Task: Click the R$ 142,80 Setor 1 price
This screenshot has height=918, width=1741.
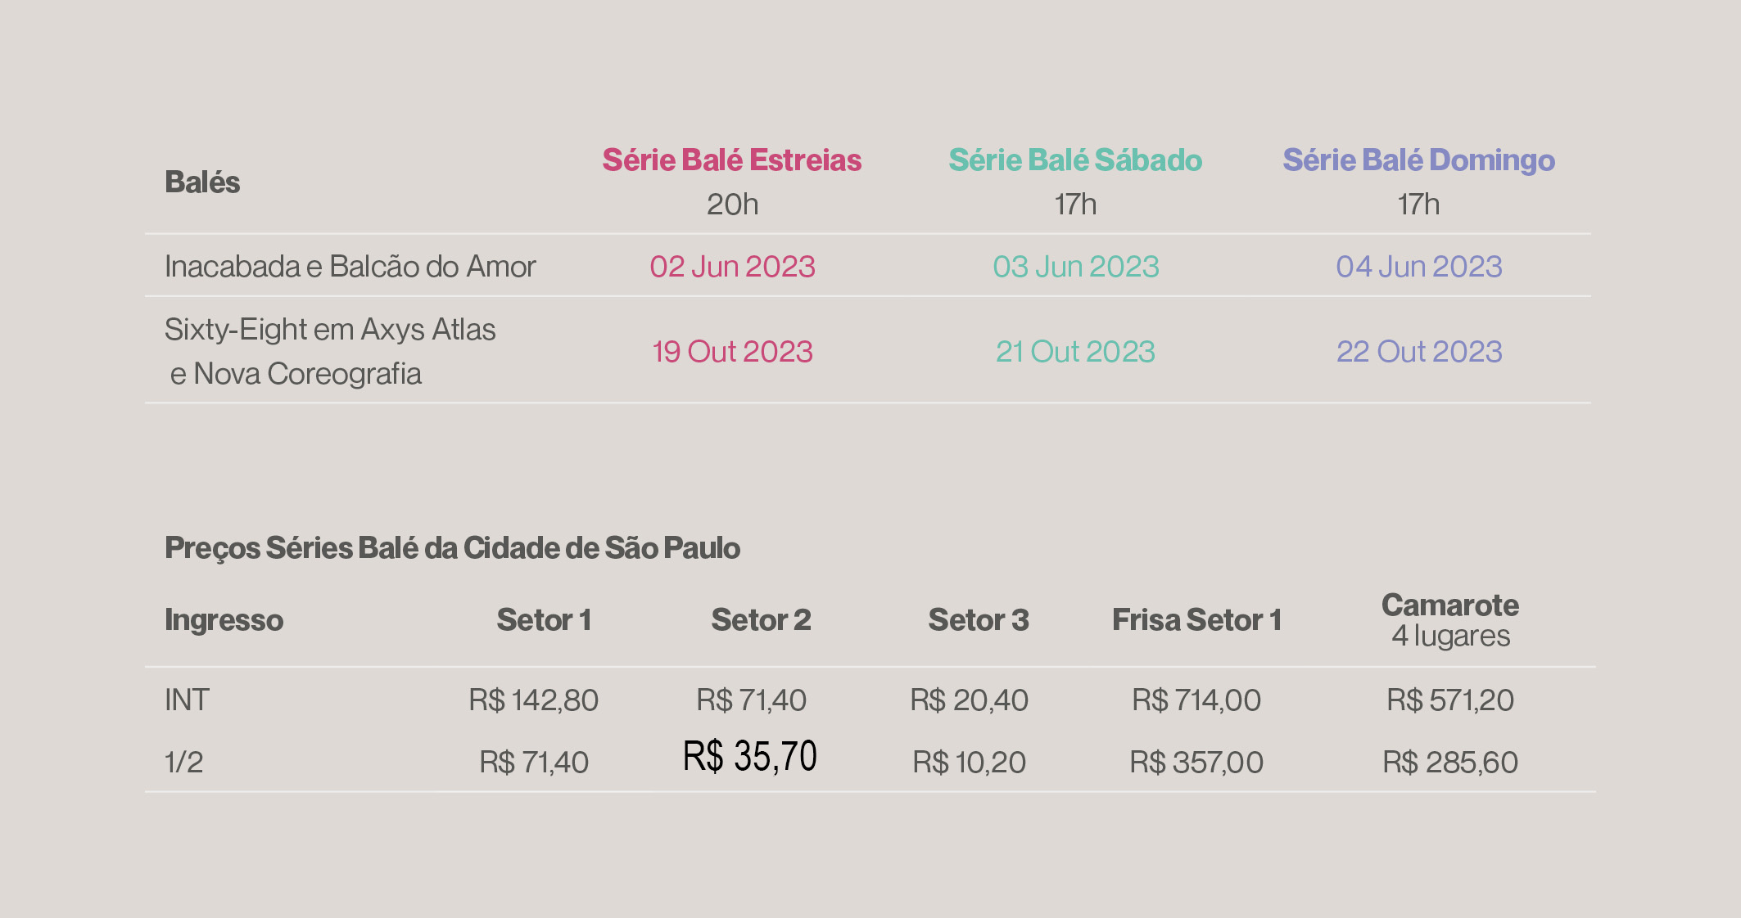Action: click(x=533, y=700)
